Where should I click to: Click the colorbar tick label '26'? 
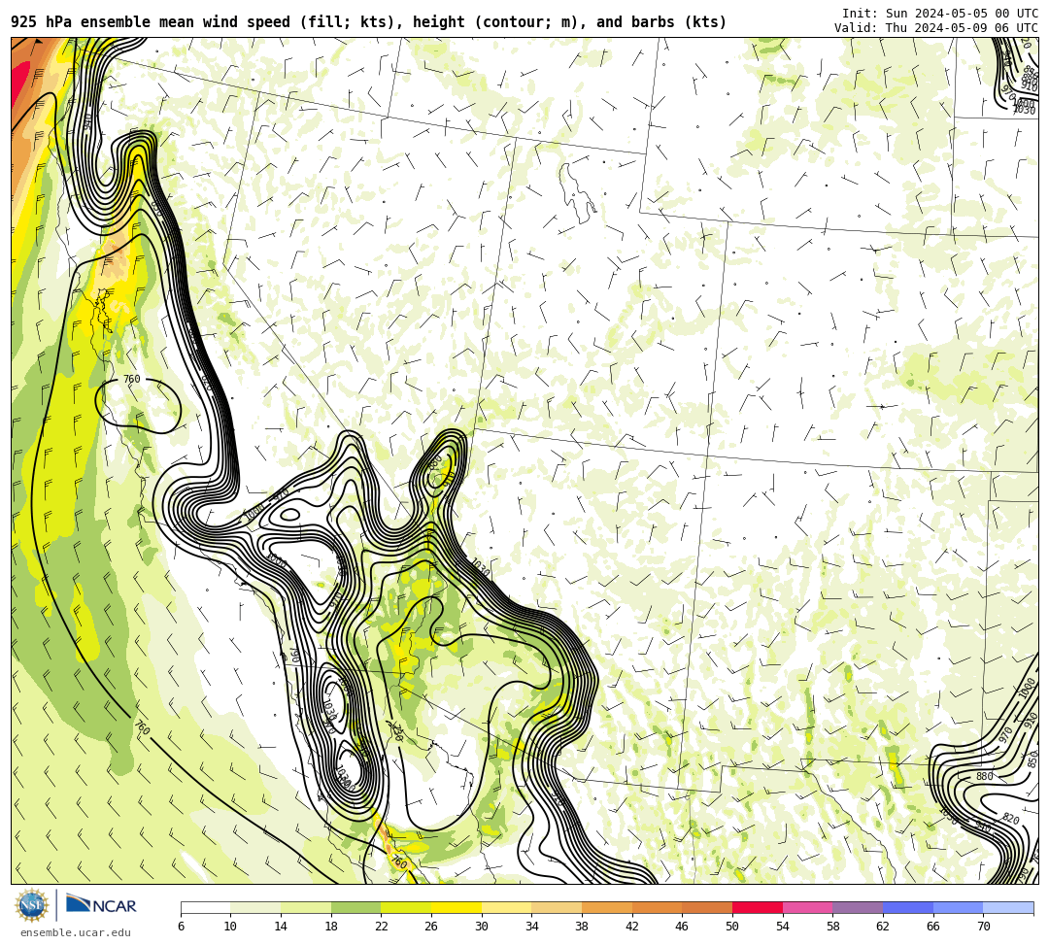[x=431, y=927]
